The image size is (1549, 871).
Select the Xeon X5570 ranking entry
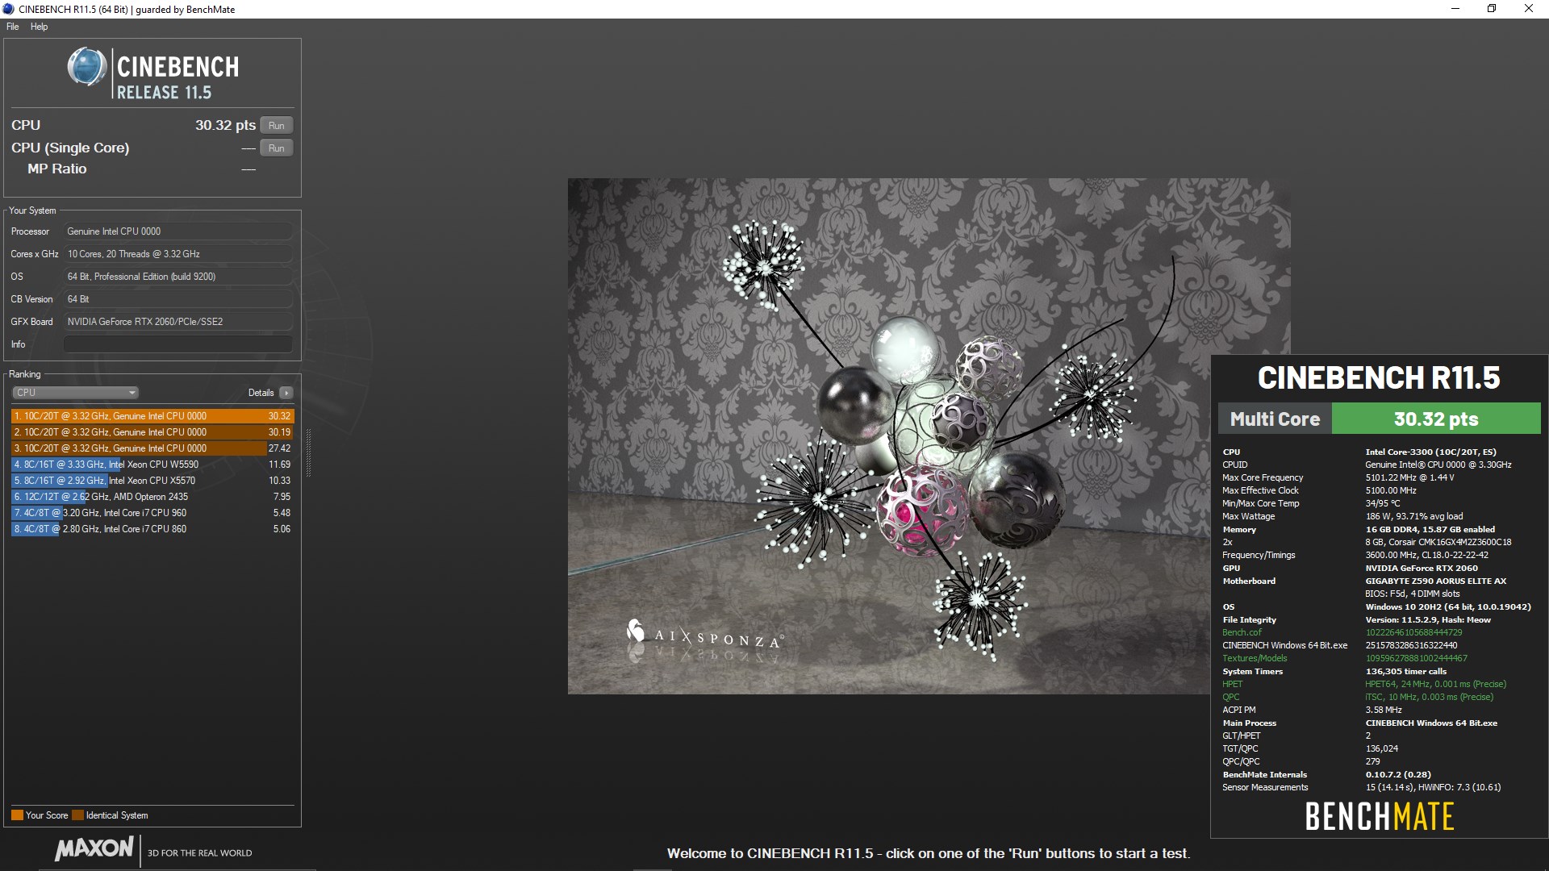[x=152, y=481]
